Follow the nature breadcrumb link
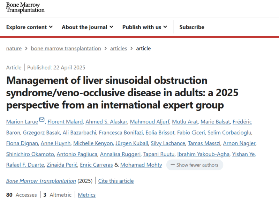Screen dimensions: 279x203 [x=14, y=48]
